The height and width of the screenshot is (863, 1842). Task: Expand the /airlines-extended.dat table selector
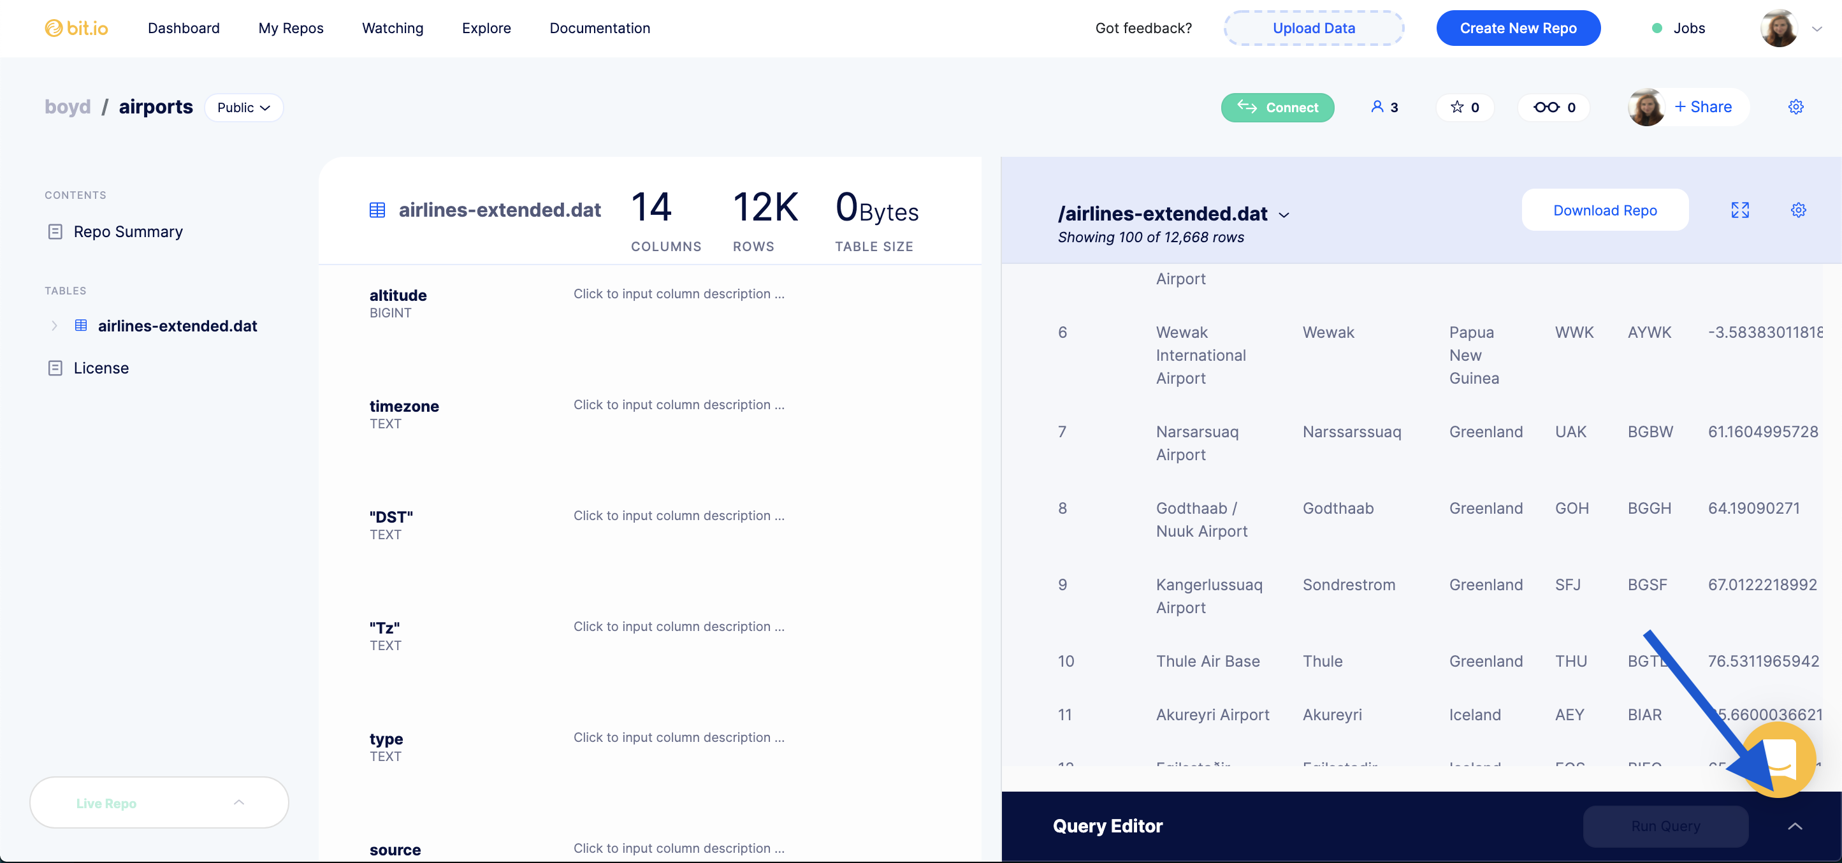coord(1284,215)
